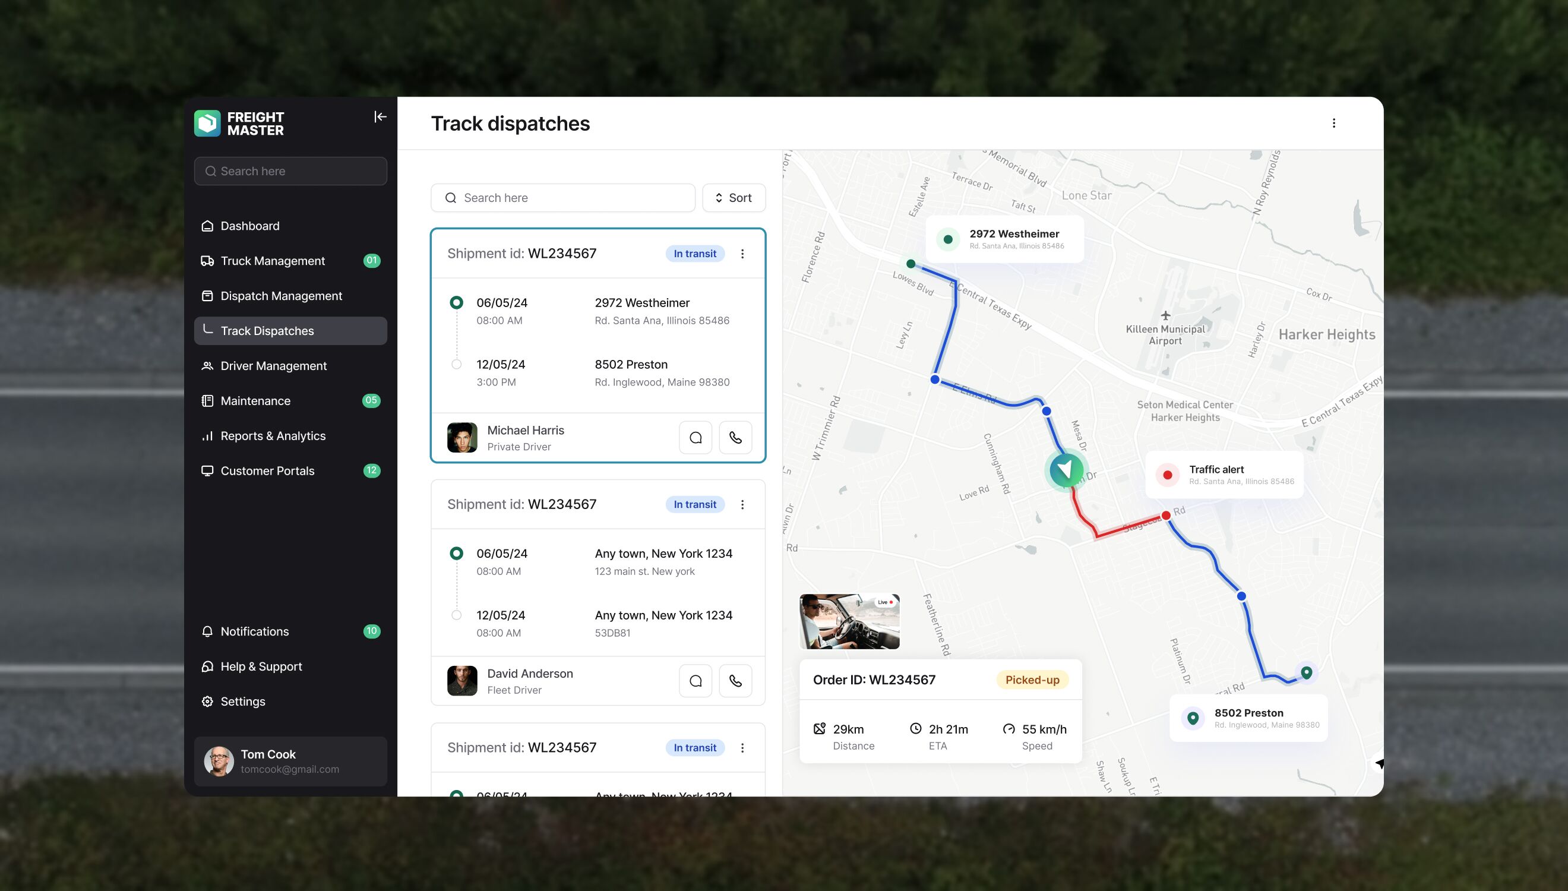The height and width of the screenshot is (891, 1568).
Task: Click the Driver Management people icon
Action: 207,365
